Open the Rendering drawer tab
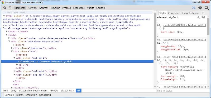 45,95
